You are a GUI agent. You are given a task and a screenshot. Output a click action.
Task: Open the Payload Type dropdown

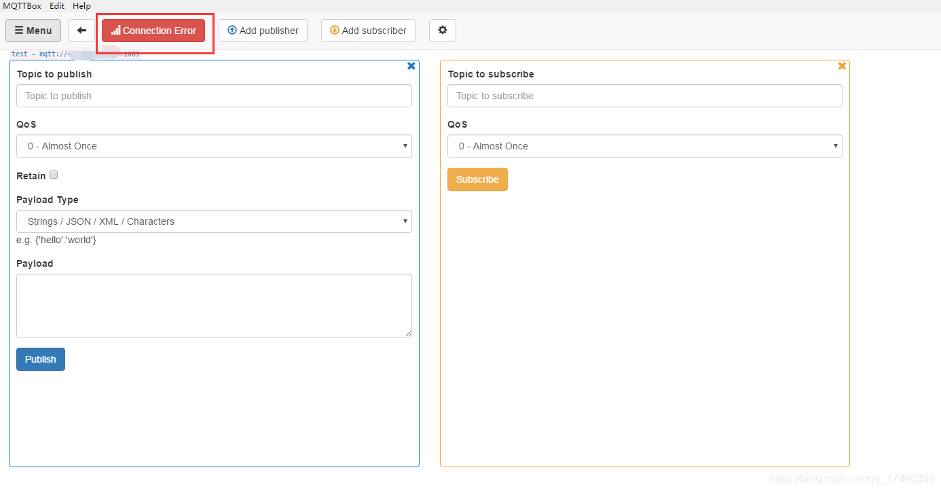coord(214,221)
